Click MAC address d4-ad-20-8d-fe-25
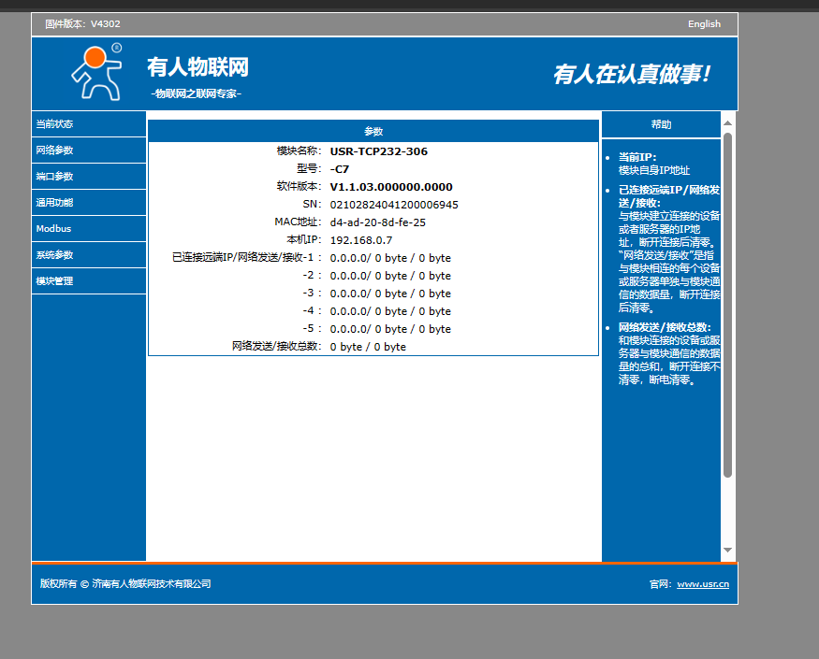819x659 pixels. [377, 222]
